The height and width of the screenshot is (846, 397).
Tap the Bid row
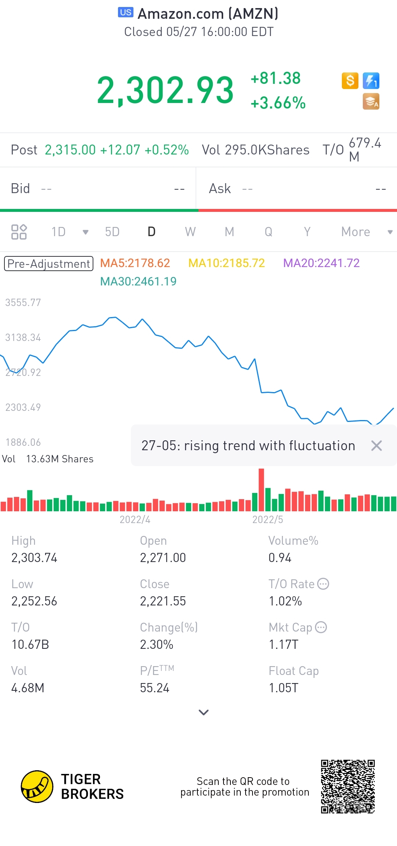click(x=98, y=189)
